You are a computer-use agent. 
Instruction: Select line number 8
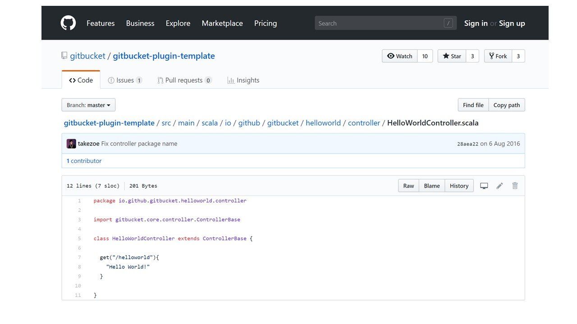point(79,267)
